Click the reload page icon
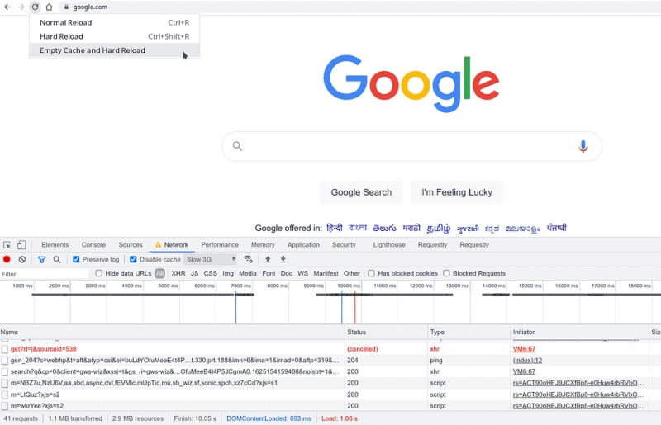The width and height of the screenshot is (661, 425). (35, 7)
